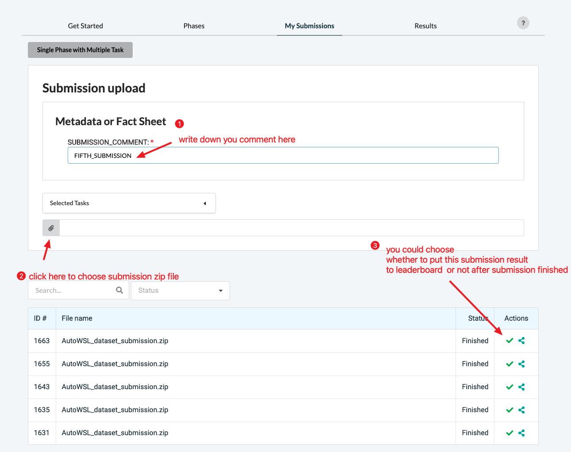Click share icon for submission 1631
This screenshot has height=452, width=571.
[x=521, y=433]
